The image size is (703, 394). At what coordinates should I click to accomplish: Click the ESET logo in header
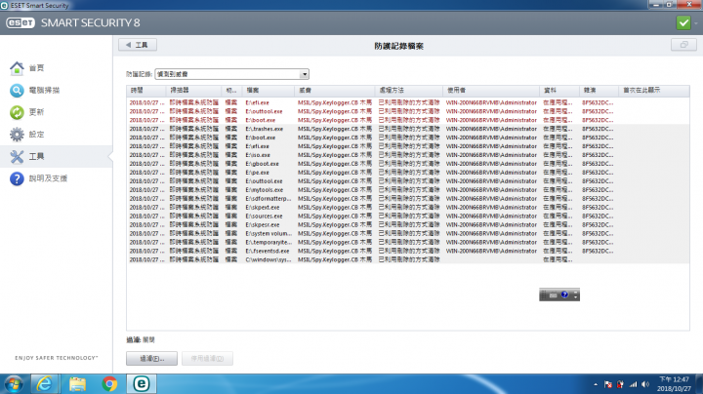21,22
